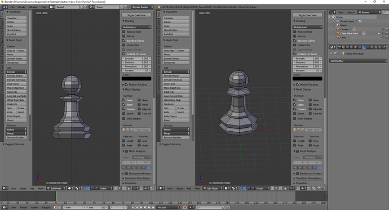
Task: Click Inset Faces in left tool shelf
Action: [16, 84]
